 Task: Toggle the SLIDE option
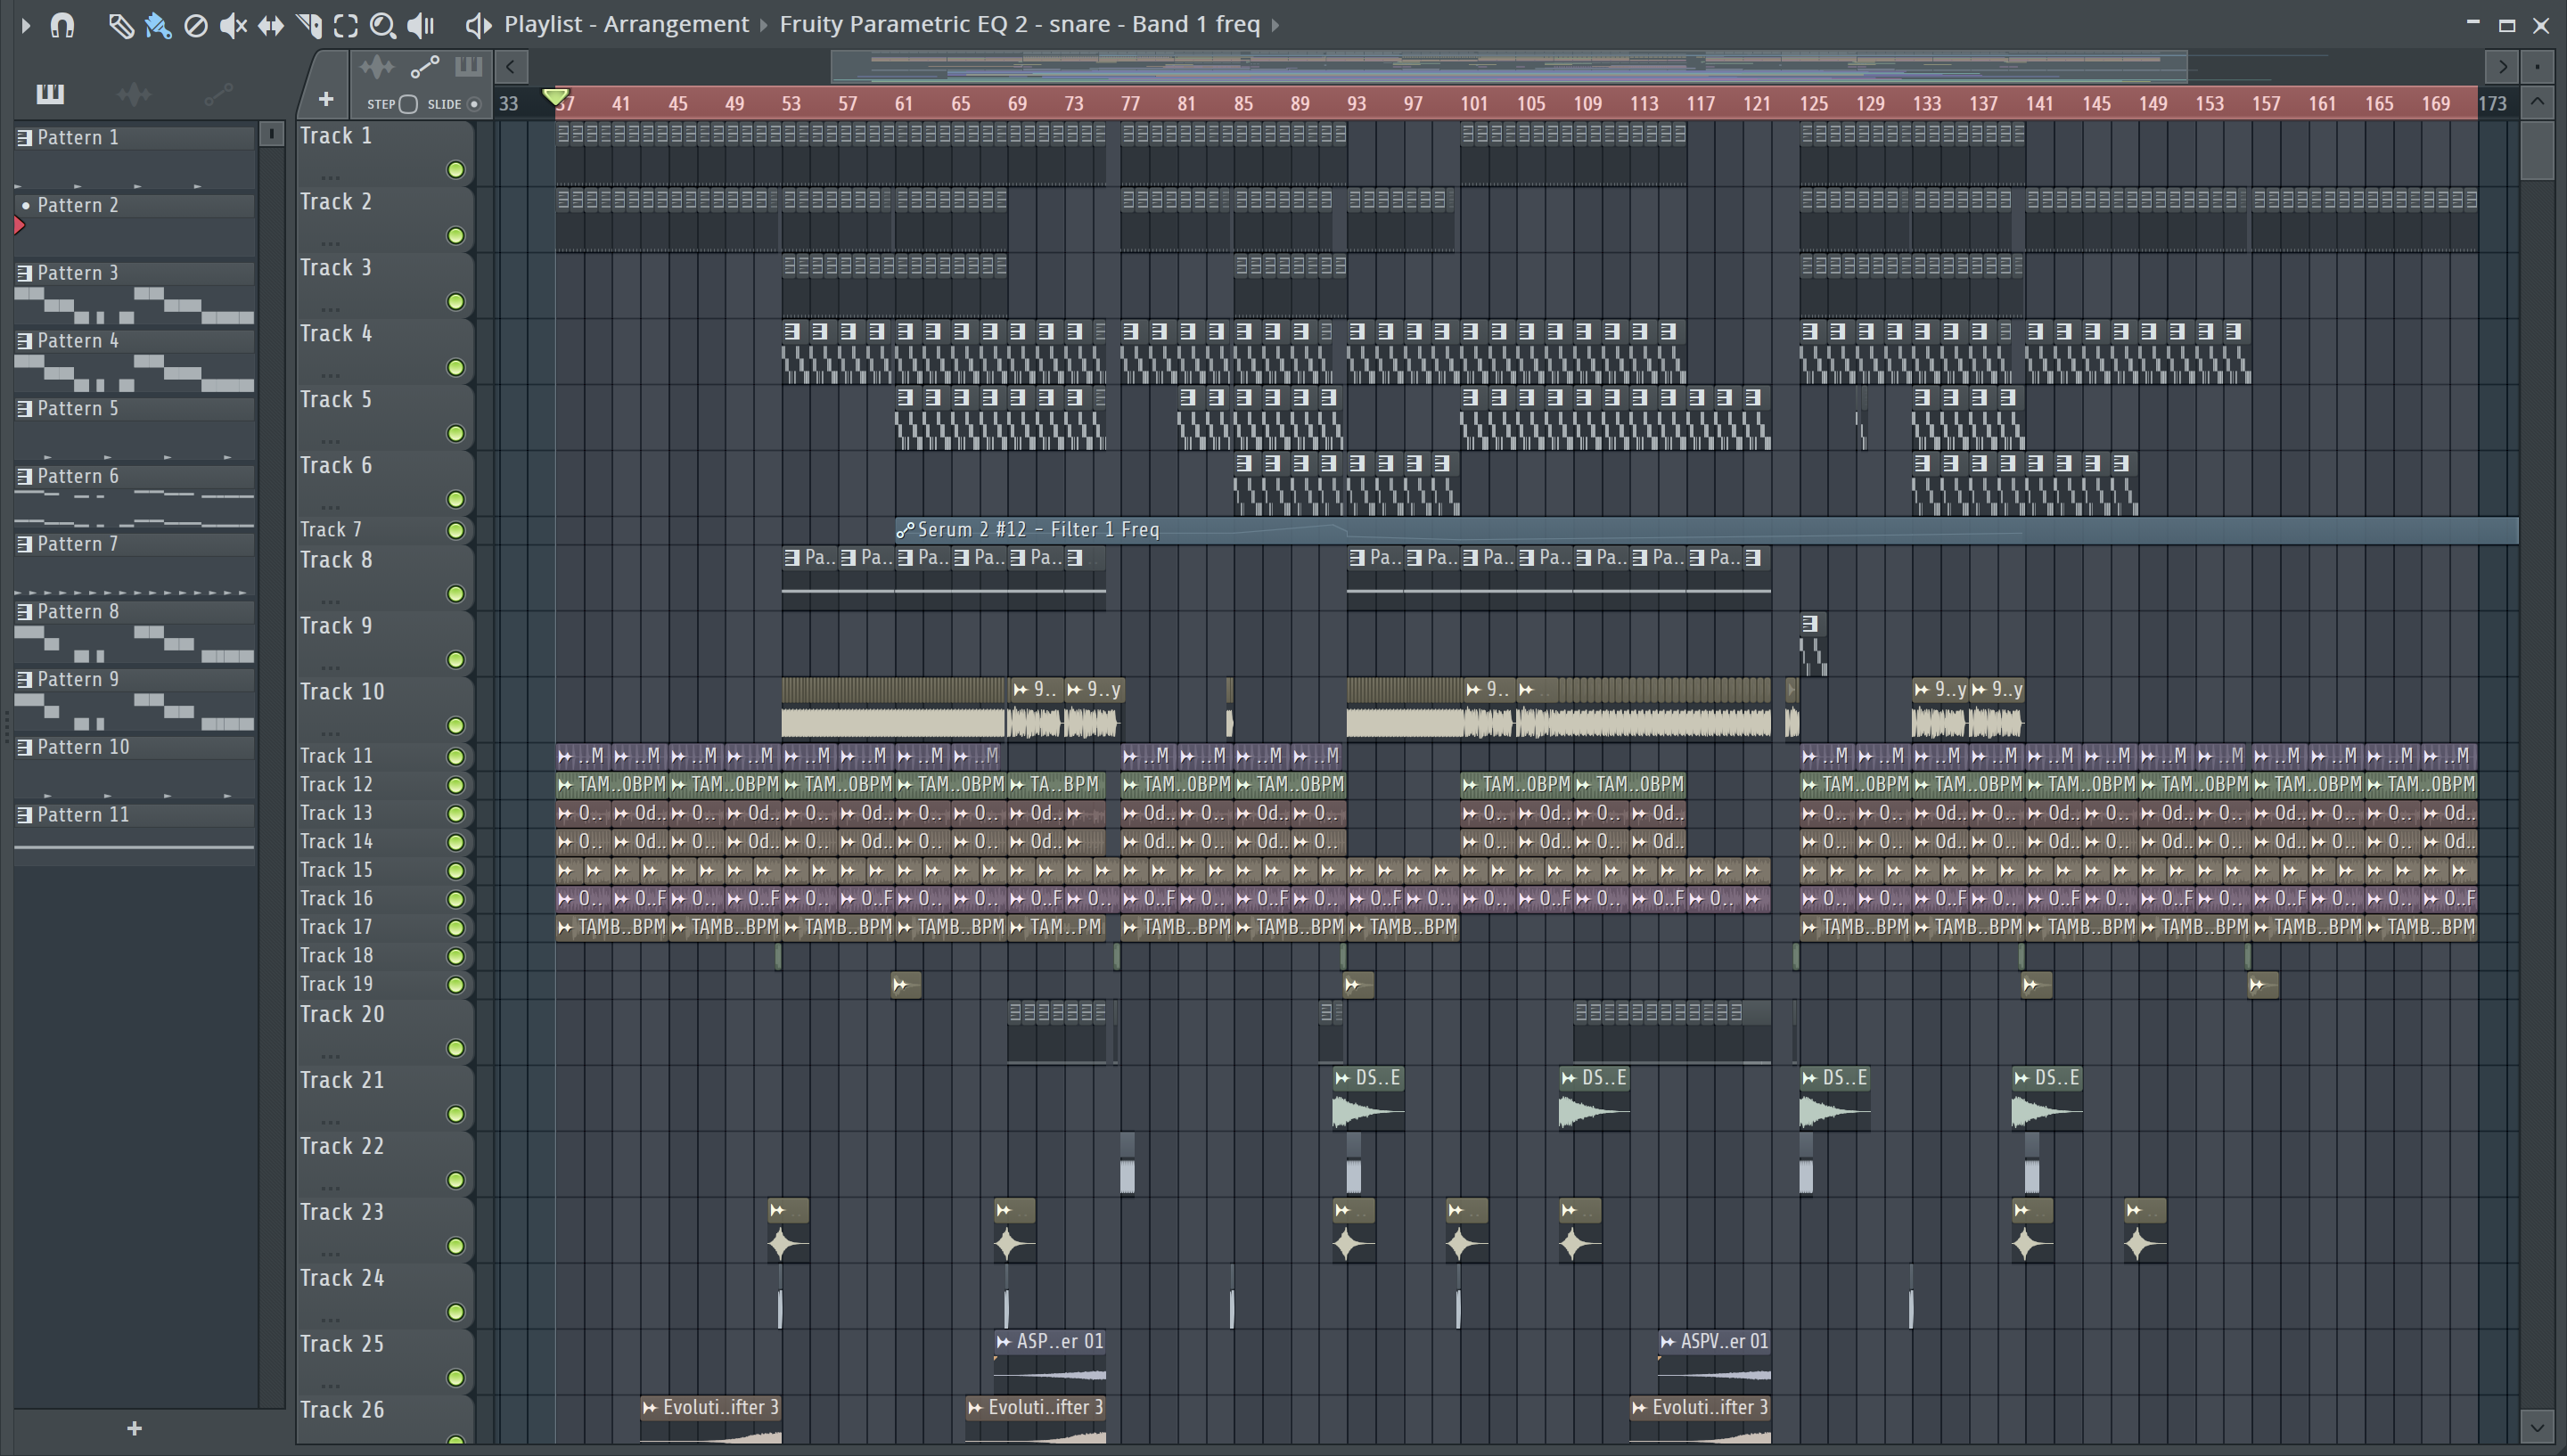474,104
